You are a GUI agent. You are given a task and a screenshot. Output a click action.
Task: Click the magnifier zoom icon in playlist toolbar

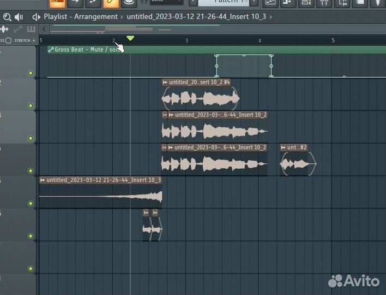coord(7,16)
